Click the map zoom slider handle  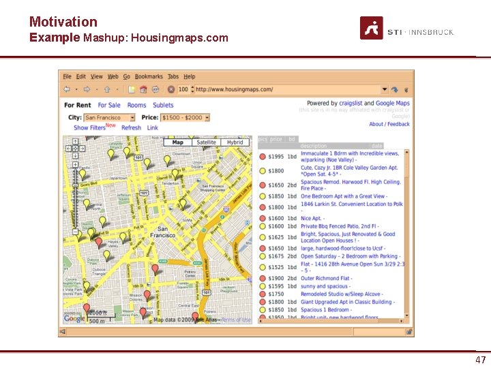coord(75,185)
